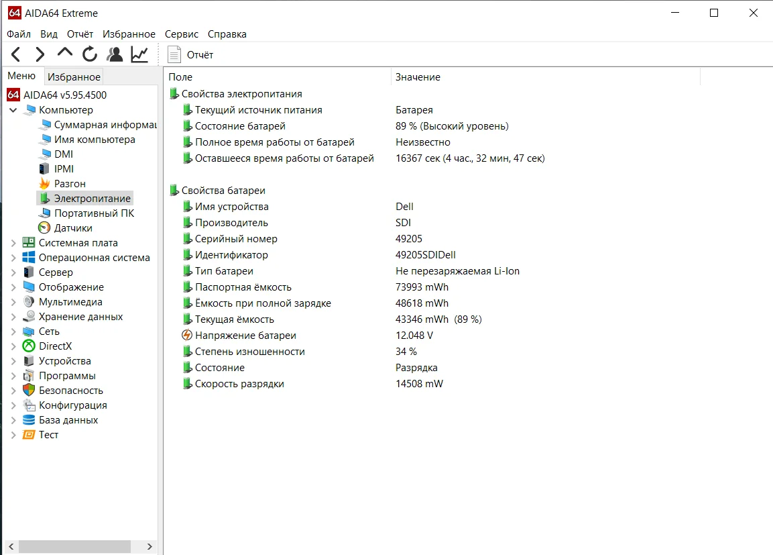Viewport: 773px width, 555px height.
Task: Expand the Мультимедиа tree node
Action: 13,302
